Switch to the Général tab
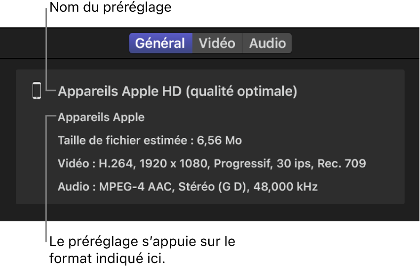Screen dimensions: 420x268 (160, 43)
